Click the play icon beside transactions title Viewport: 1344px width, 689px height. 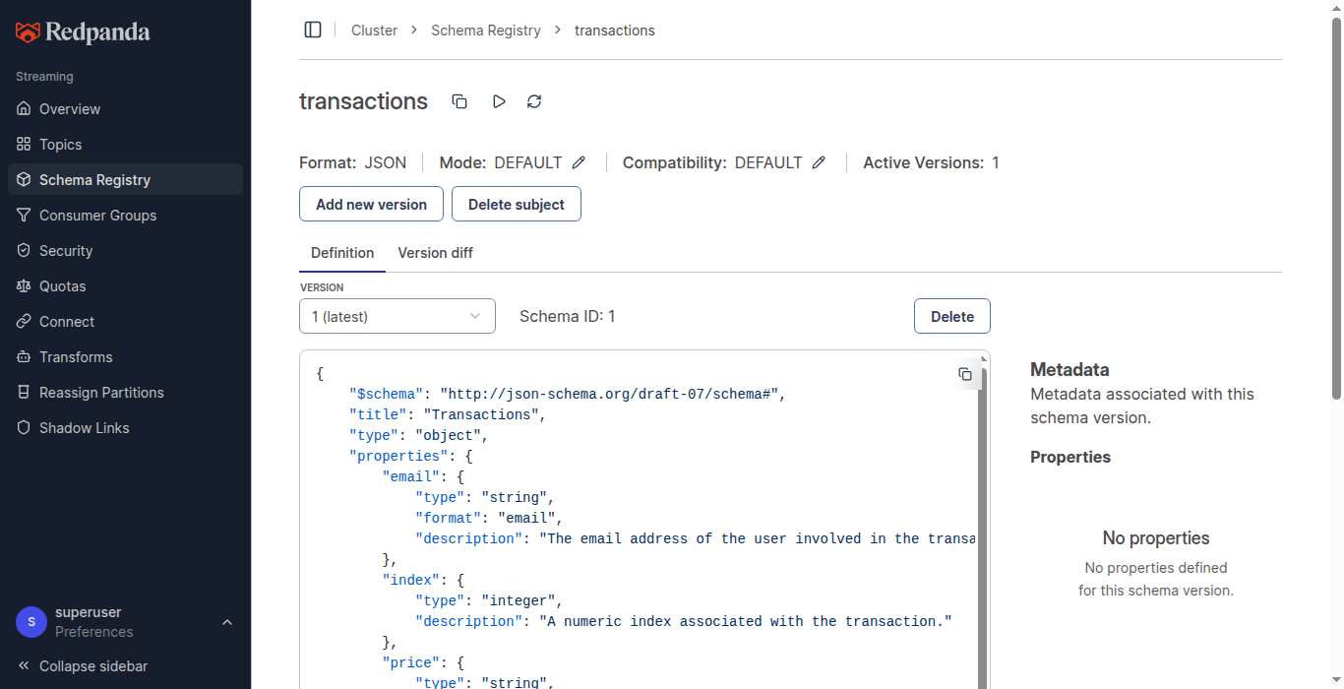pos(499,101)
